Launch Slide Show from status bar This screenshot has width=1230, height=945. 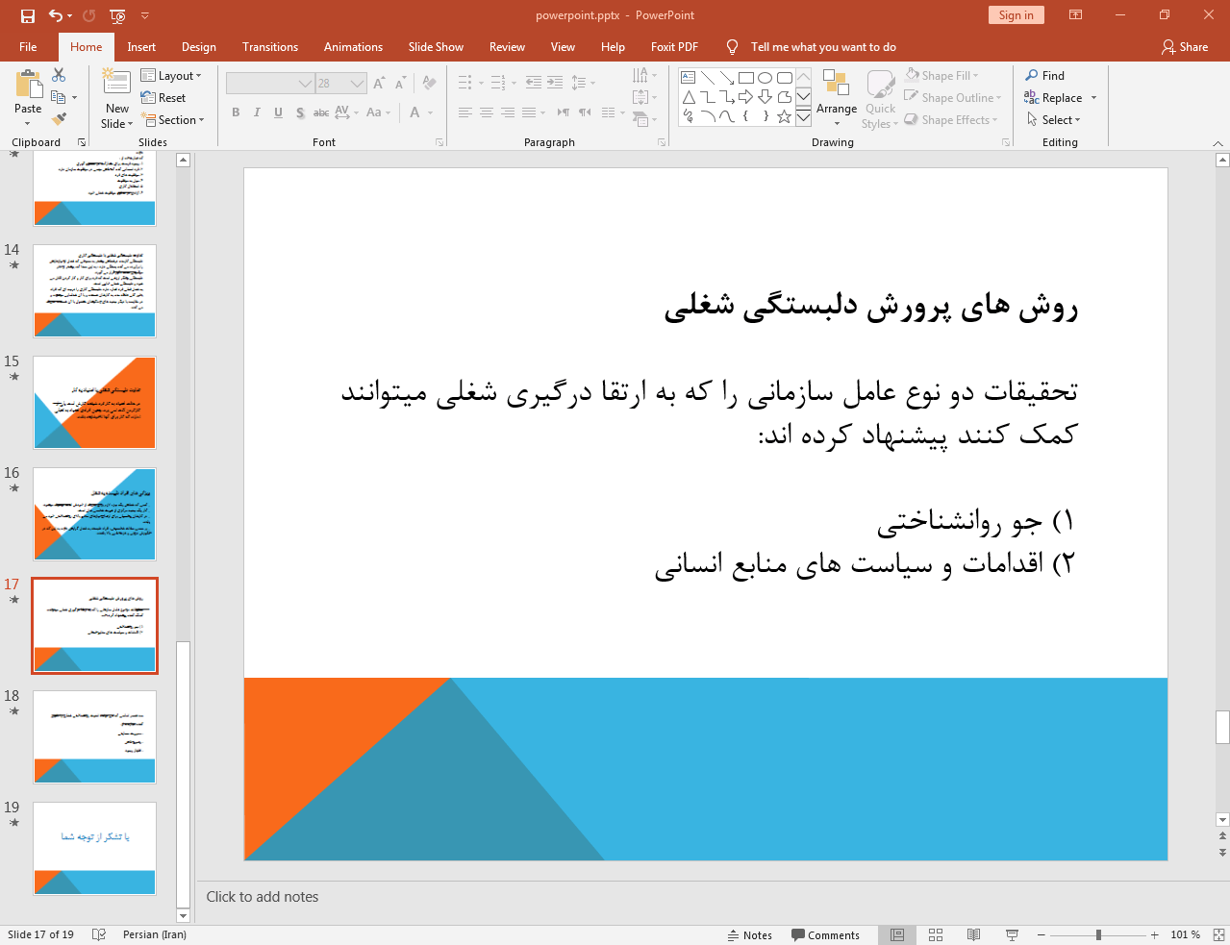(x=1012, y=934)
